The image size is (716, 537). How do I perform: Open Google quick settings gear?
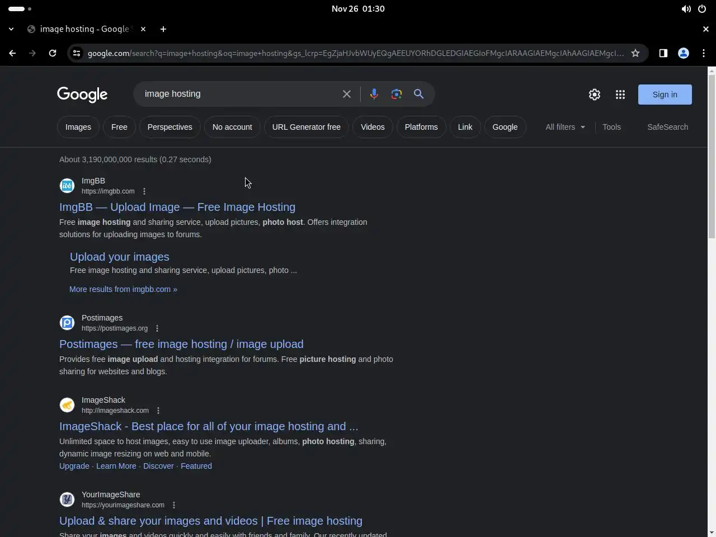click(595, 95)
